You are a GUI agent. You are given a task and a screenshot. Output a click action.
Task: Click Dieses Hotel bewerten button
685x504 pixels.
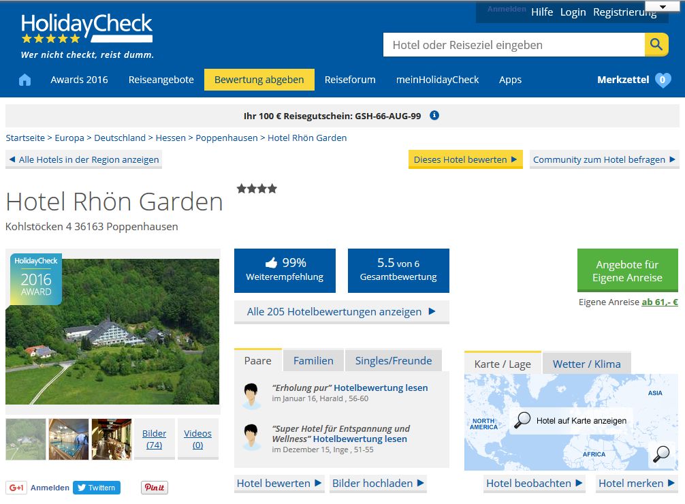click(465, 159)
